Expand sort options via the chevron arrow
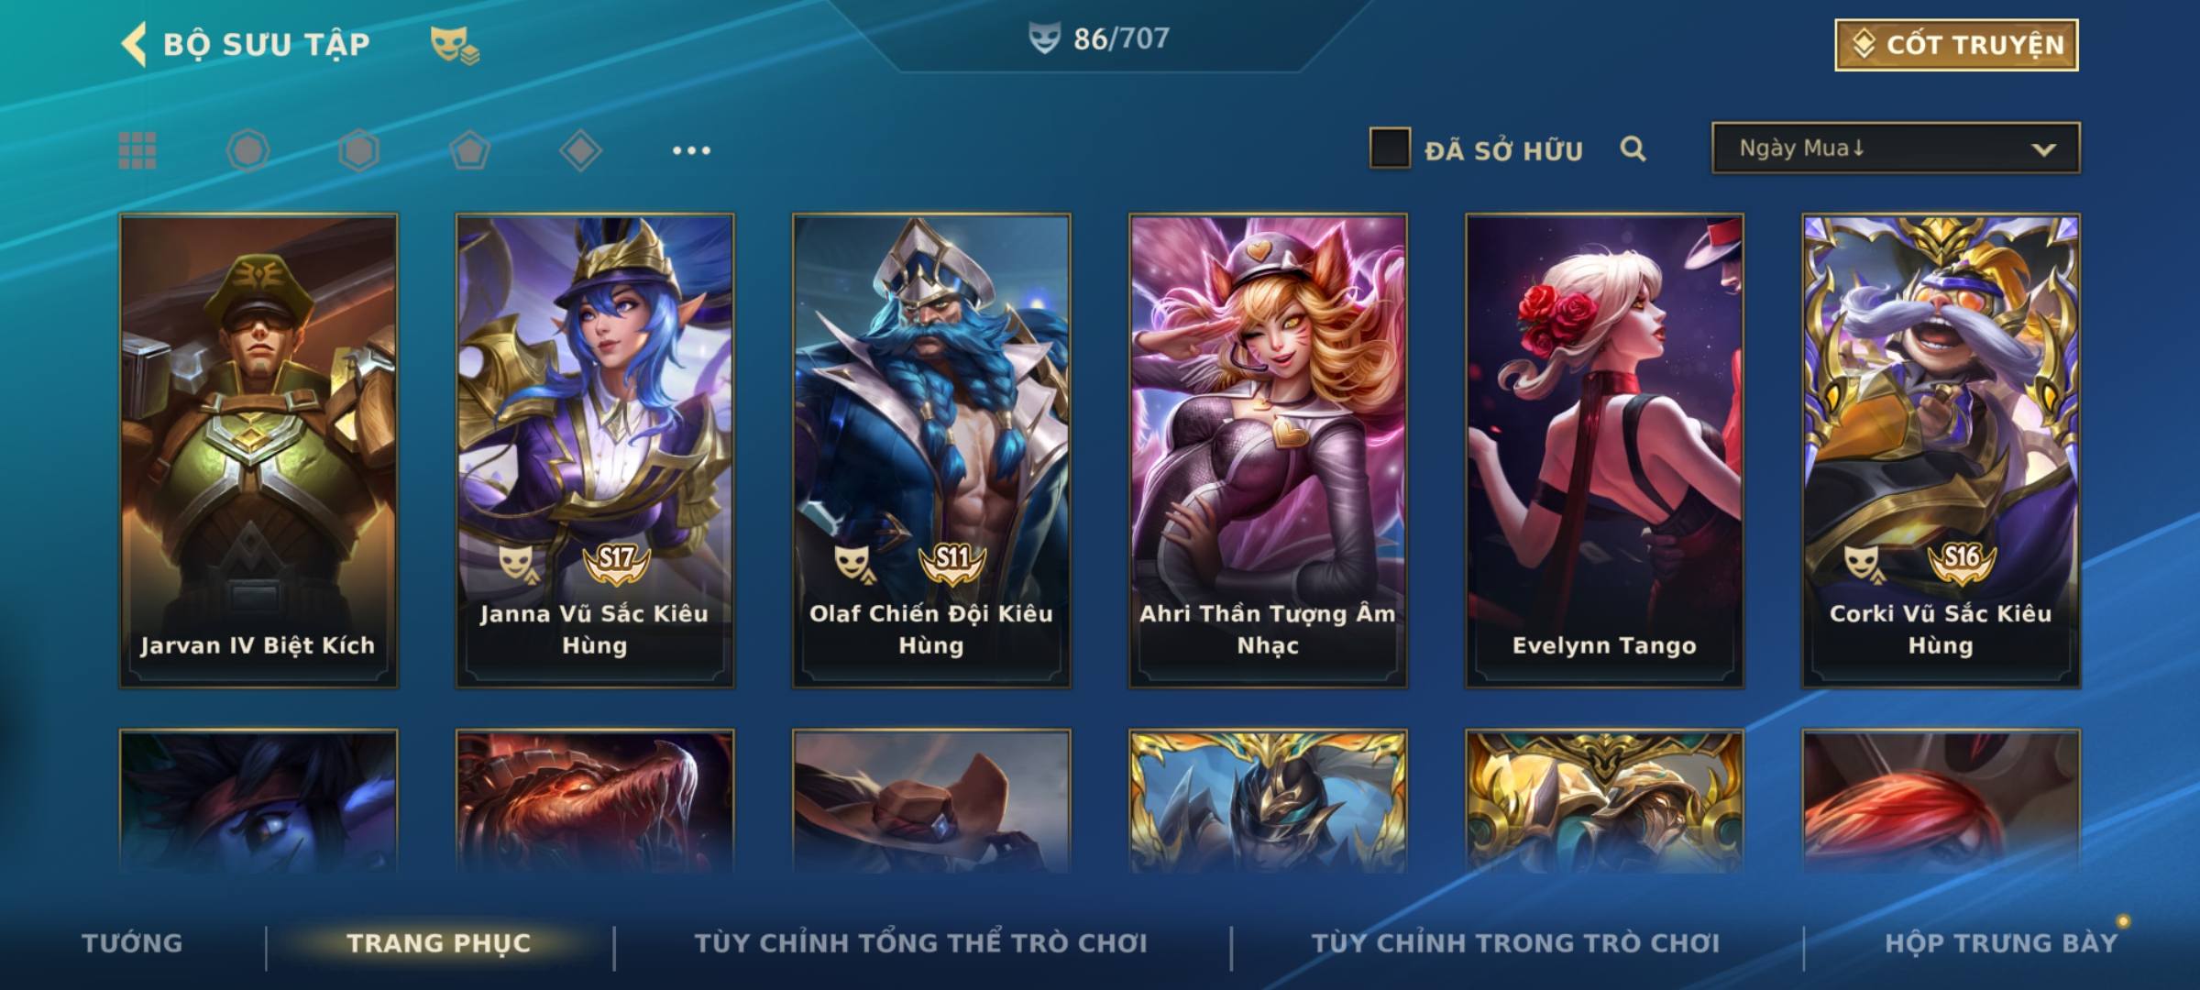Screen dimensions: 2200x990 [2043, 149]
